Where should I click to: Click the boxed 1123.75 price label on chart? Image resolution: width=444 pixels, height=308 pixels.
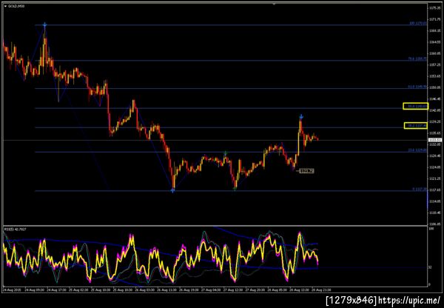tap(307, 171)
